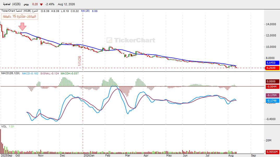Click the SIGNAL:-0.124 readout

point(50,73)
